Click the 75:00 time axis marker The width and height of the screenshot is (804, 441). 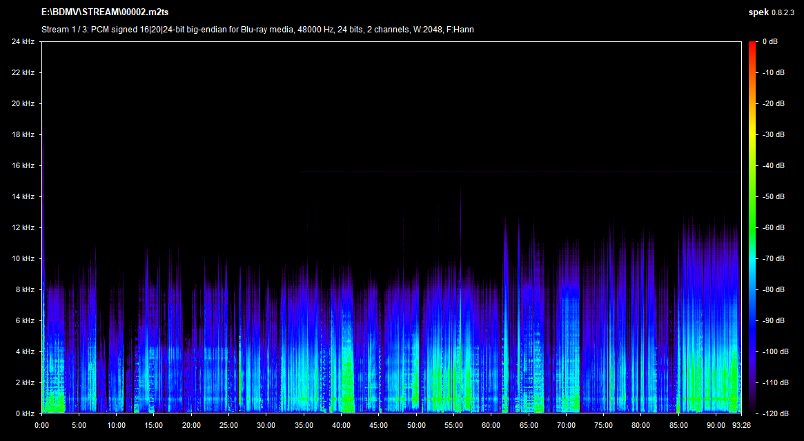[x=603, y=425]
